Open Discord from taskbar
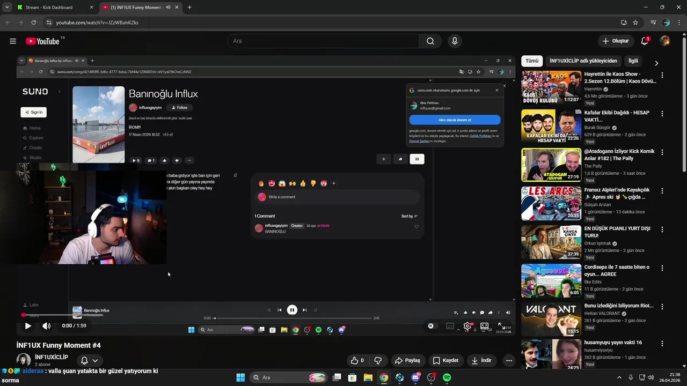 415,377
